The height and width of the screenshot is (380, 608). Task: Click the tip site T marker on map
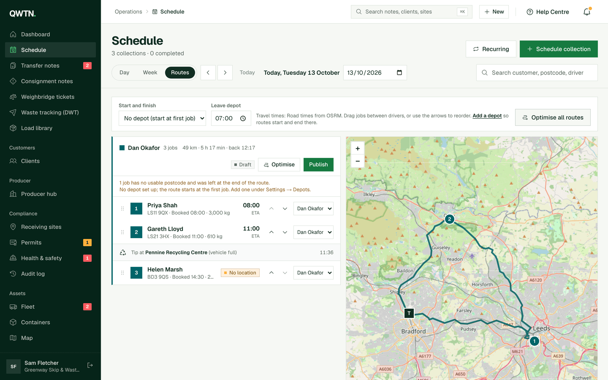[409, 313]
